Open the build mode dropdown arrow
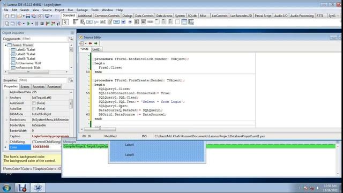This screenshot has width=343, height=193. [24, 24]
